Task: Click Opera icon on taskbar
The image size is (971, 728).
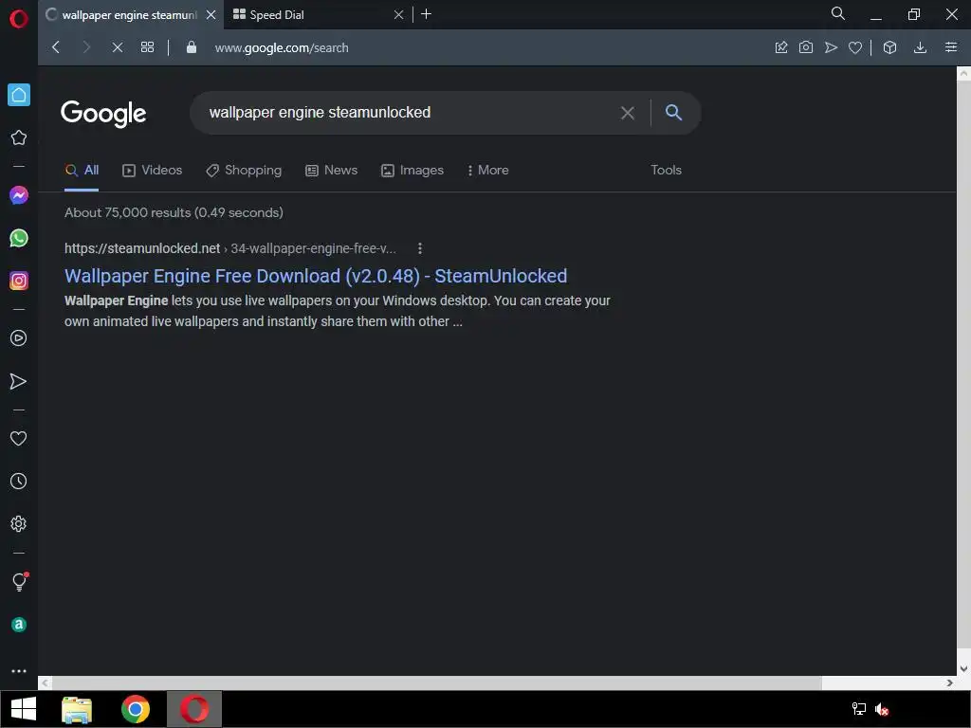Action: [x=194, y=709]
